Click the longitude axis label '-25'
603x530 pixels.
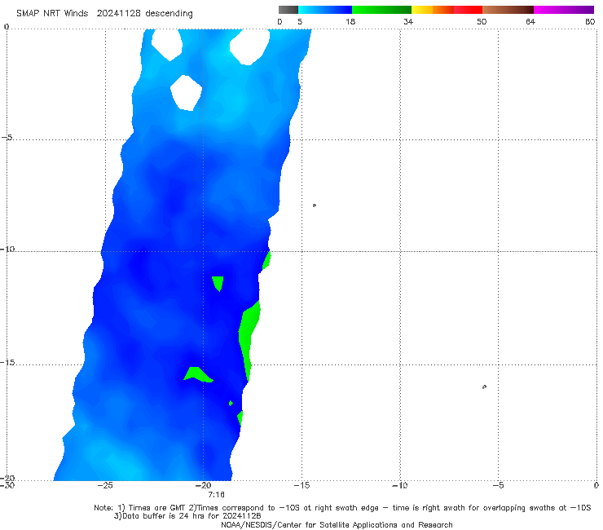(105, 485)
